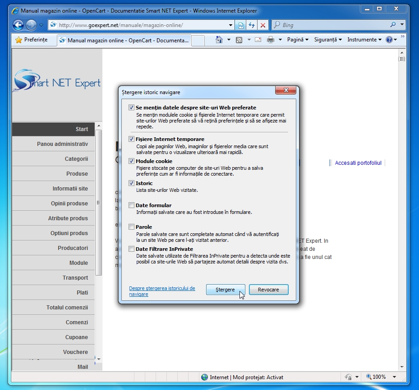Click the Print icon in command bar
The width and height of the screenshot is (419, 390).
(x=271, y=40)
